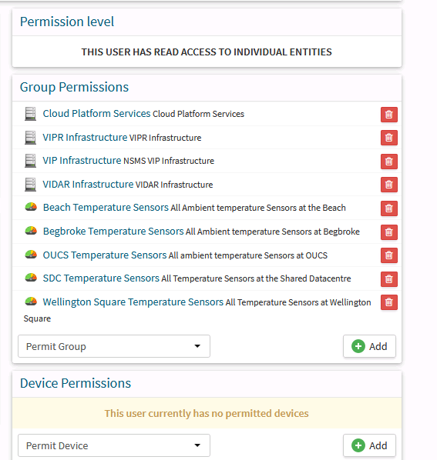Open OUCS Temperature Sensors group link
This screenshot has width=437, height=460.
click(x=105, y=255)
